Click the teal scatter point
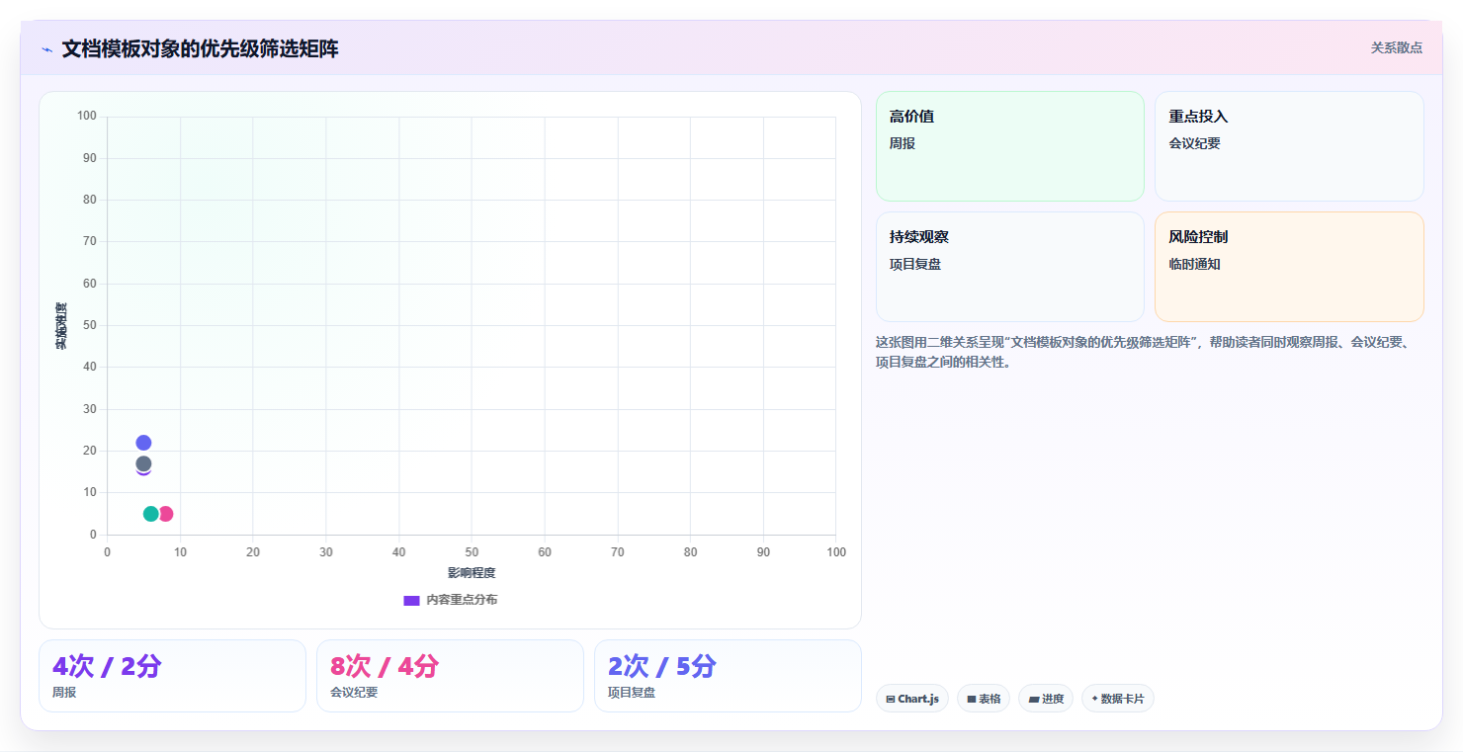The height and width of the screenshot is (752, 1463). pos(150,514)
